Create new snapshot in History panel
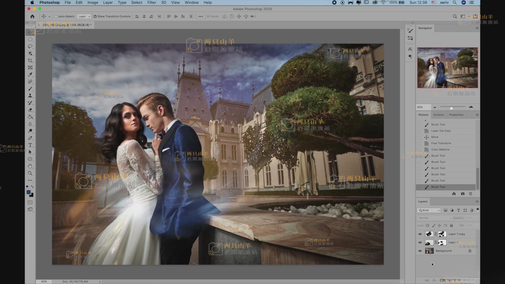The height and width of the screenshot is (284, 505). [463, 194]
